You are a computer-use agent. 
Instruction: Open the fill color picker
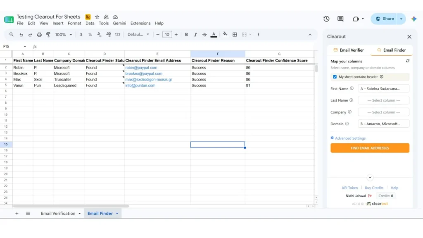(x=225, y=34)
